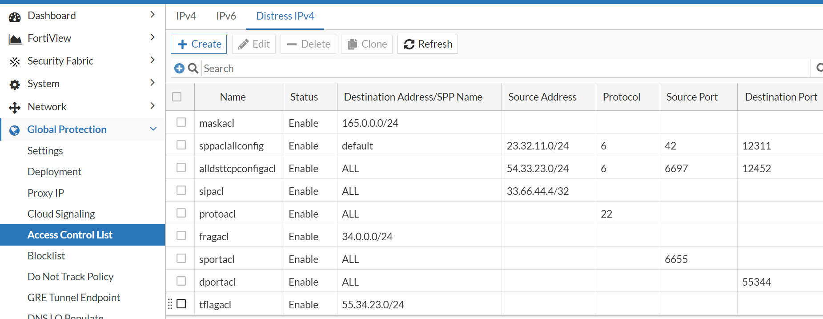
Task: Click the add-filter plus icon in search bar
Action: point(179,68)
